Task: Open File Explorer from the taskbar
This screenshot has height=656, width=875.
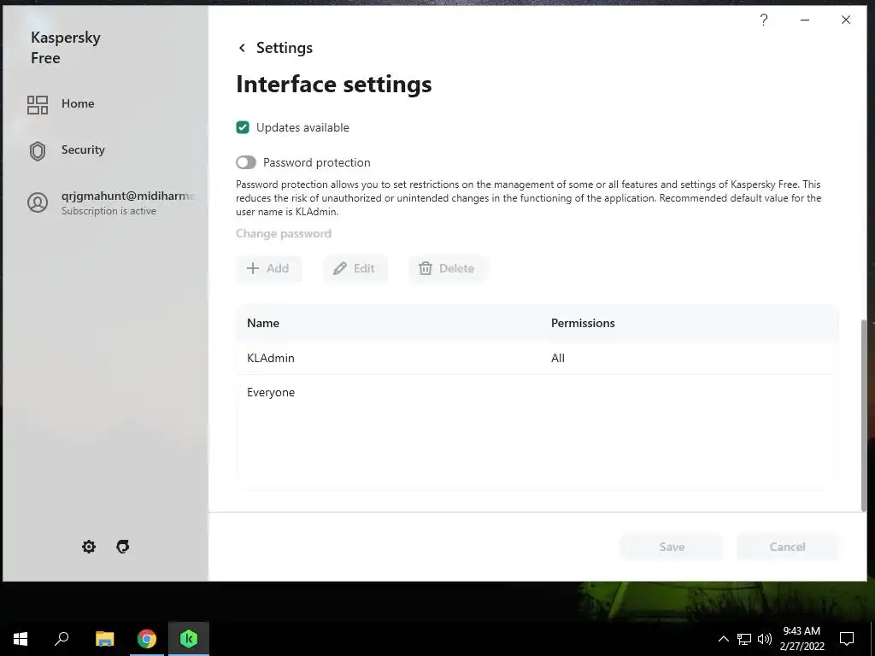Action: (x=104, y=639)
